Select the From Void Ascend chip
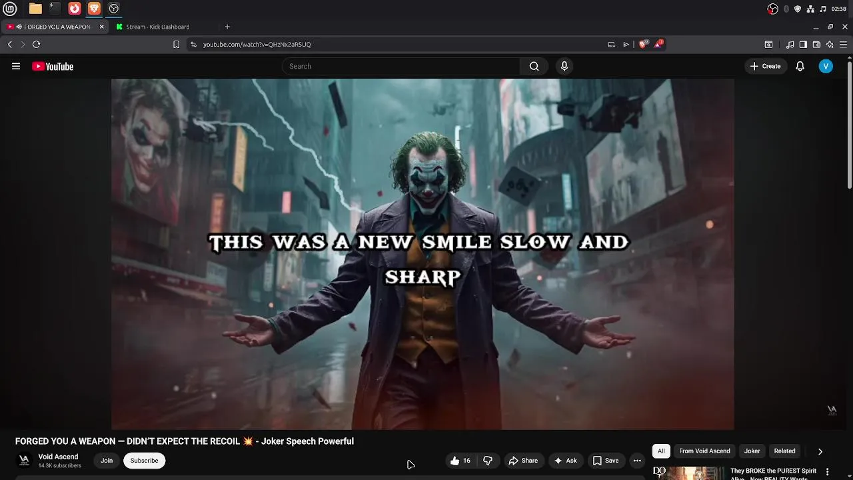The height and width of the screenshot is (480, 853). pyautogui.click(x=704, y=451)
